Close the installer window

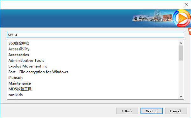tap(186, 5)
